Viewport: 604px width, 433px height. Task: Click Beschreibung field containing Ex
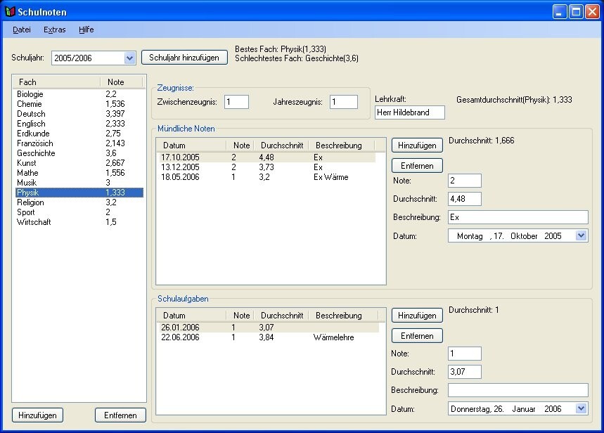[518, 217]
